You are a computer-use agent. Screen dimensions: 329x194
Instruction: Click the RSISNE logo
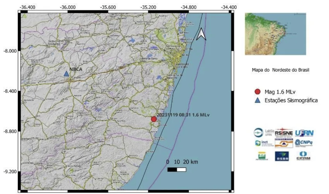pyautogui.click(x=284, y=132)
